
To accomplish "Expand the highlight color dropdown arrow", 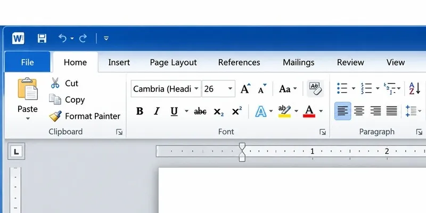I will [x=296, y=111].
